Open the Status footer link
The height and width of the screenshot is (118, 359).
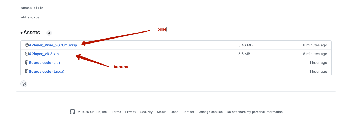(x=161, y=112)
